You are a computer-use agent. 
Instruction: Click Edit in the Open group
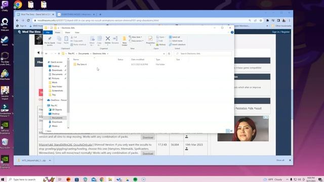[159, 41]
